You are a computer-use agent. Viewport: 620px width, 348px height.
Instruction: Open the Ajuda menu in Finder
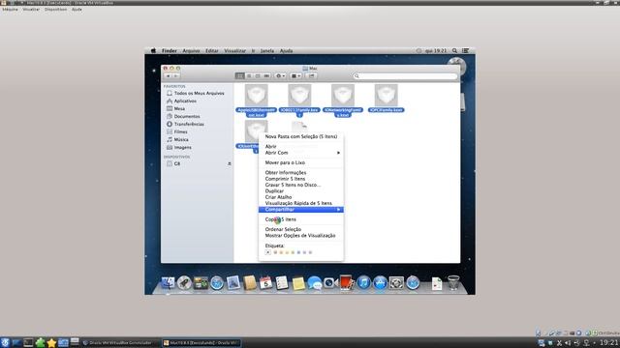(286, 50)
